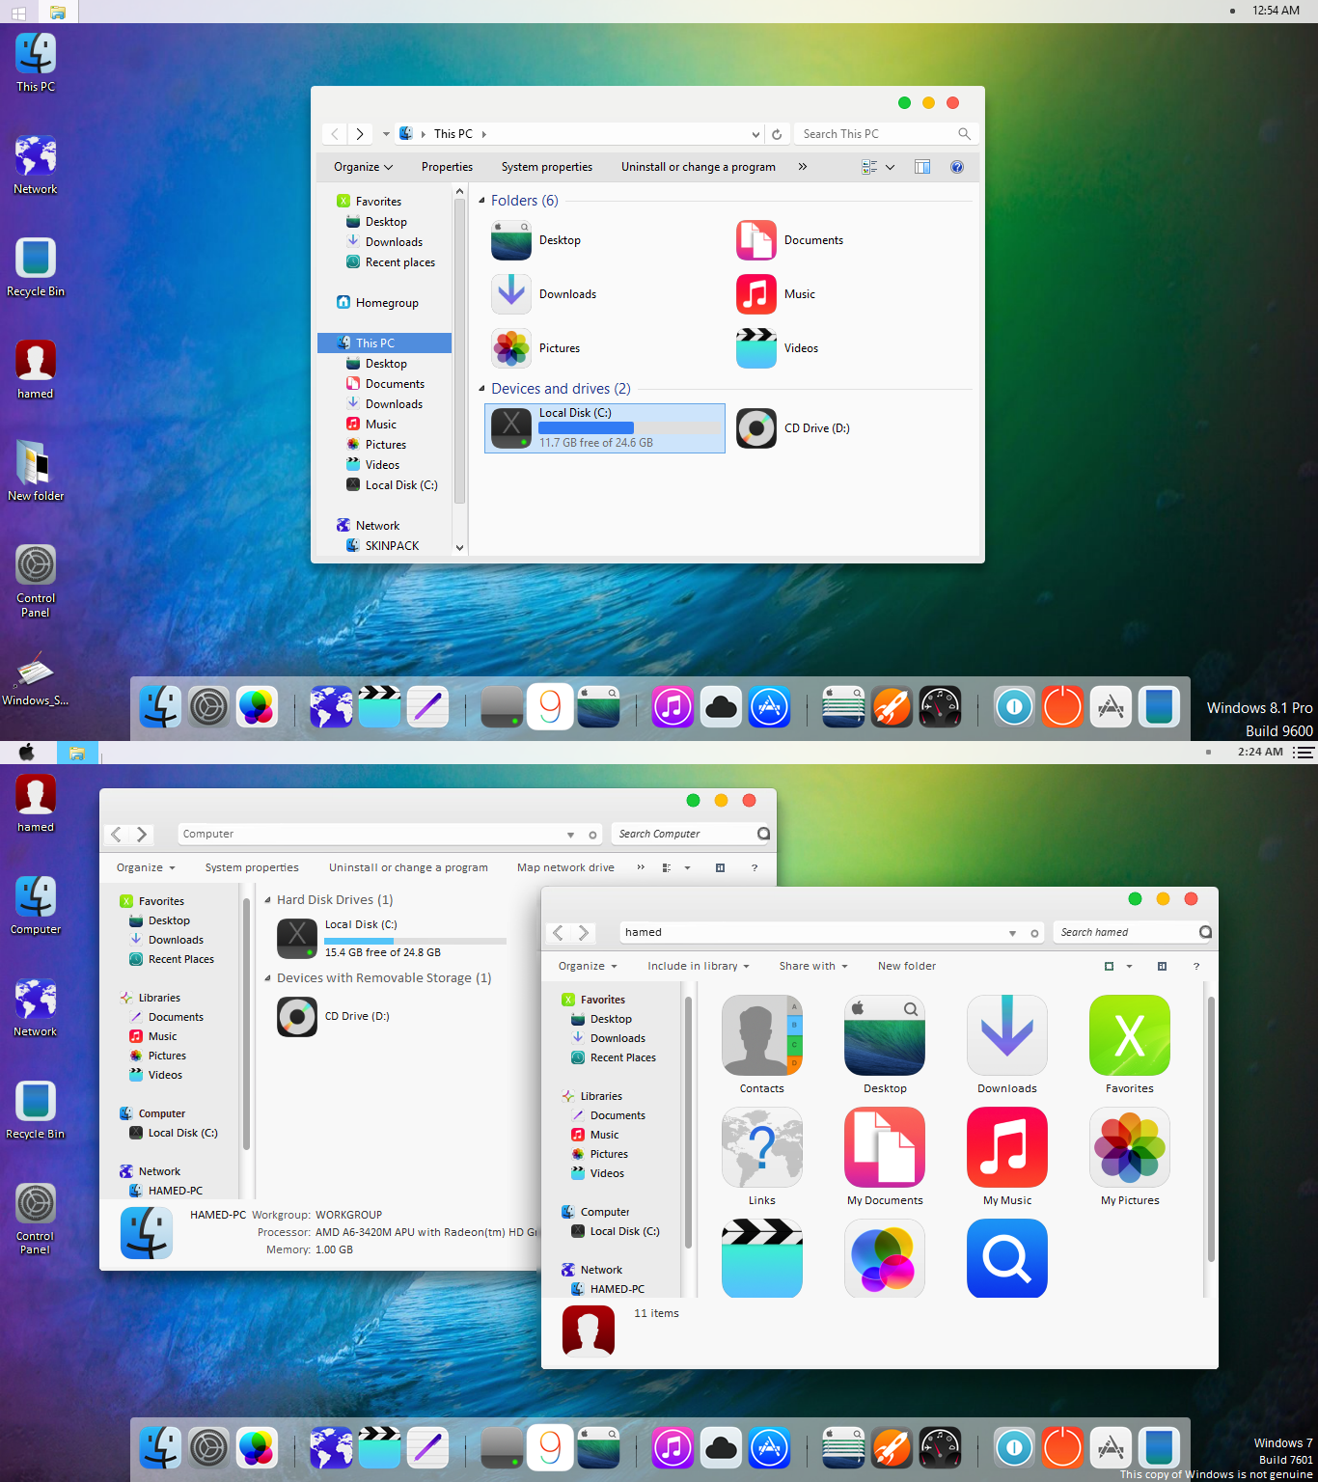Open the iCloud icon in the top dock
The image size is (1318, 1482).
point(721,707)
